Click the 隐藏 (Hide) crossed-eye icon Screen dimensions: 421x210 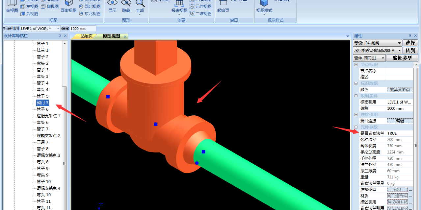coord(126,3)
